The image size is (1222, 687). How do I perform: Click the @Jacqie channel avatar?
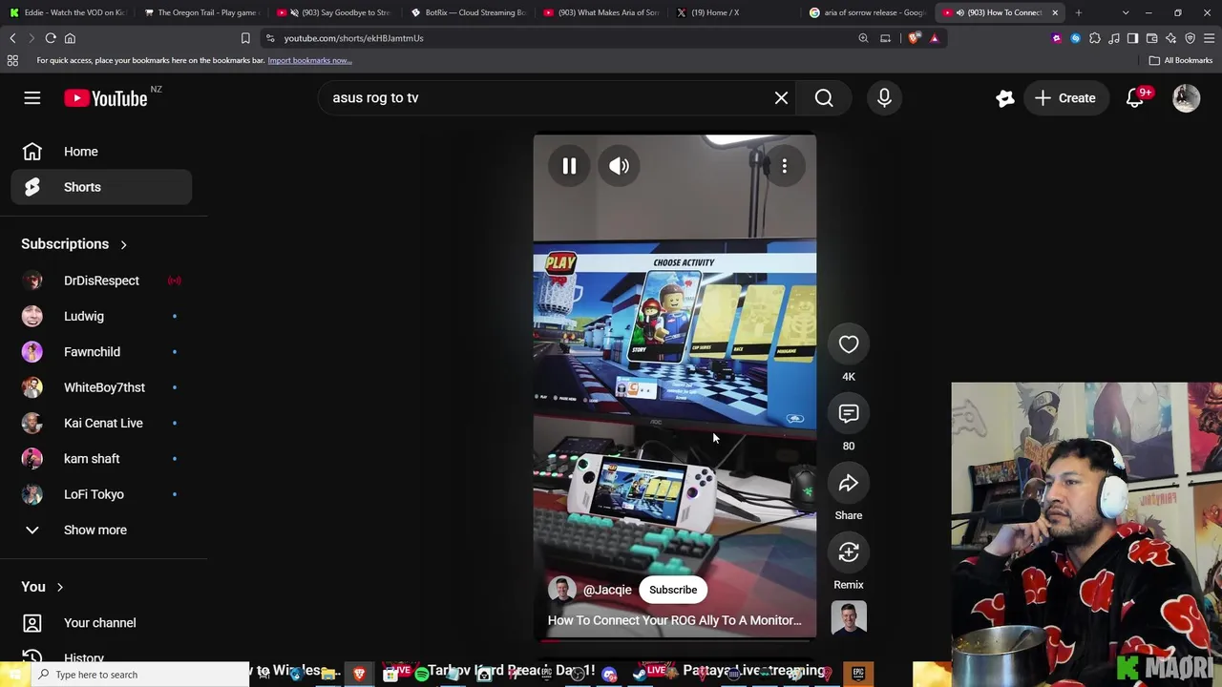point(562,590)
